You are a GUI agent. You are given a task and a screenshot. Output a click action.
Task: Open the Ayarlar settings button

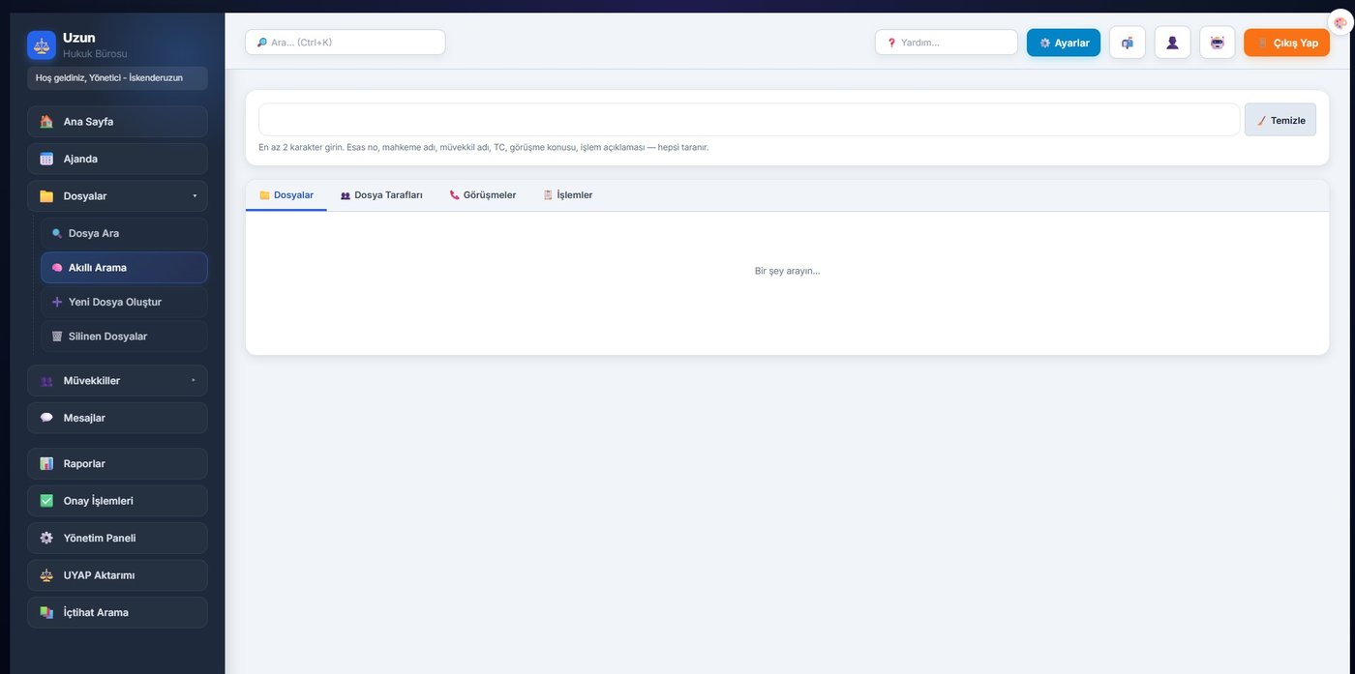pyautogui.click(x=1064, y=43)
